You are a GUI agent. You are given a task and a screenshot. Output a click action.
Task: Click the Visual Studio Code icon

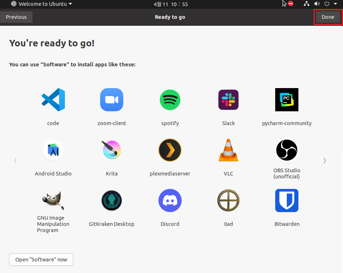53,100
